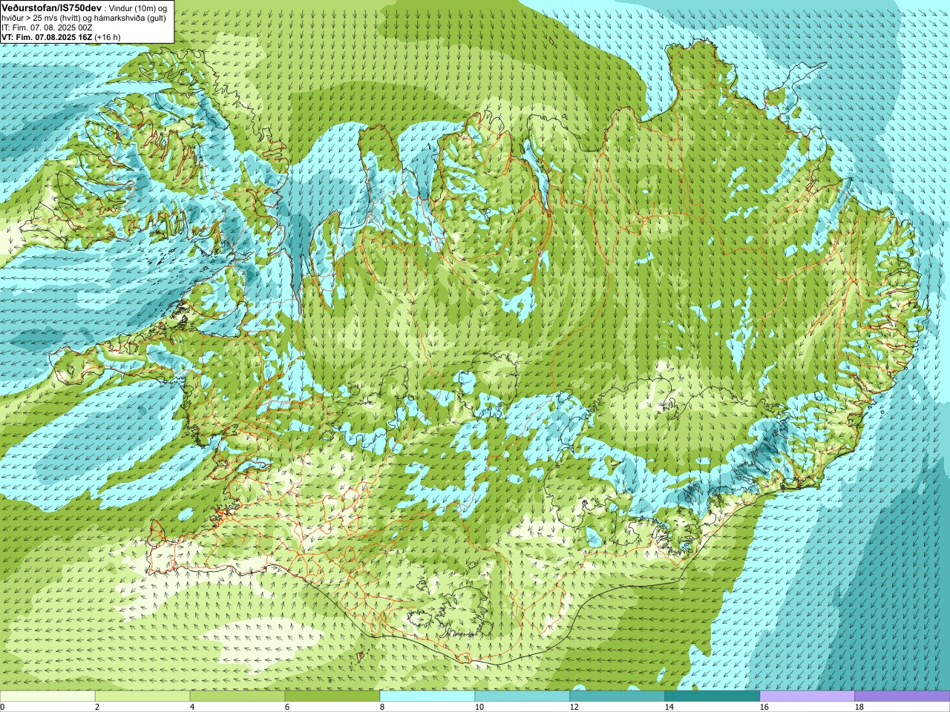This screenshot has height=712, width=950.
Task: Click the "(+16 h)" forecast offset text
Action: [108, 36]
